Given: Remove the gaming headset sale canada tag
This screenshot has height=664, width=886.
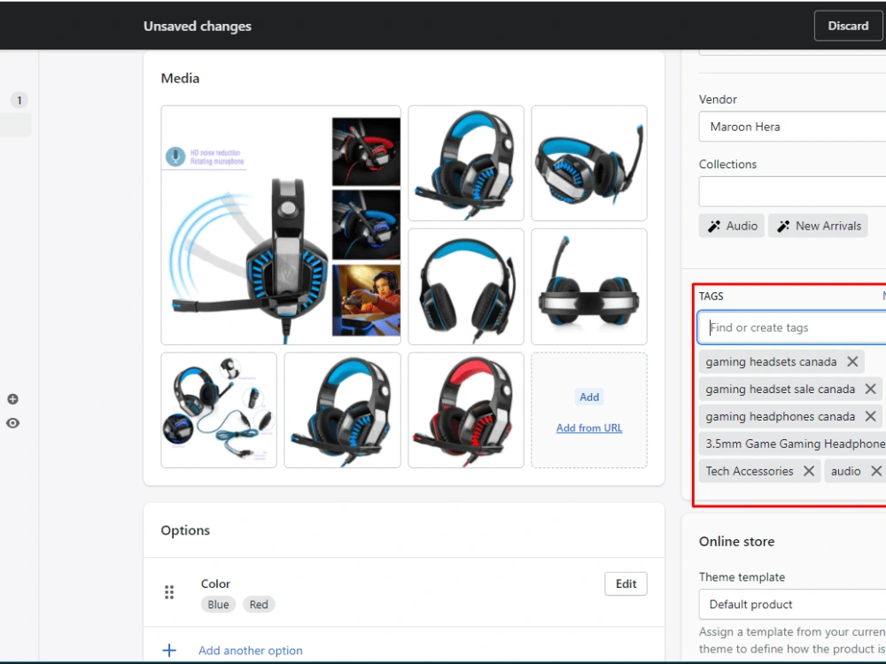Looking at the screenshot, I should (871, 389).
